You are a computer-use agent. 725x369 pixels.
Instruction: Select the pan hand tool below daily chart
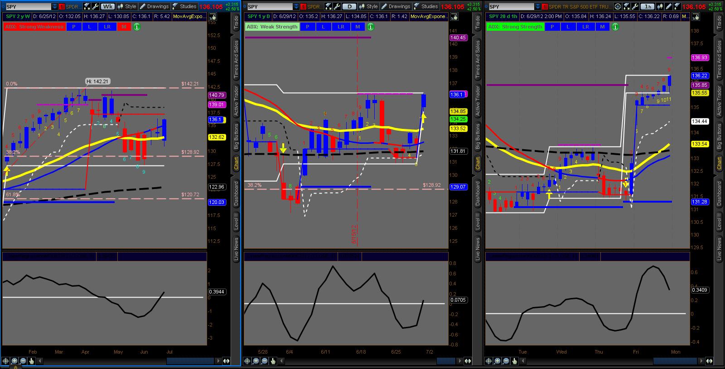[x=273, y=361]
